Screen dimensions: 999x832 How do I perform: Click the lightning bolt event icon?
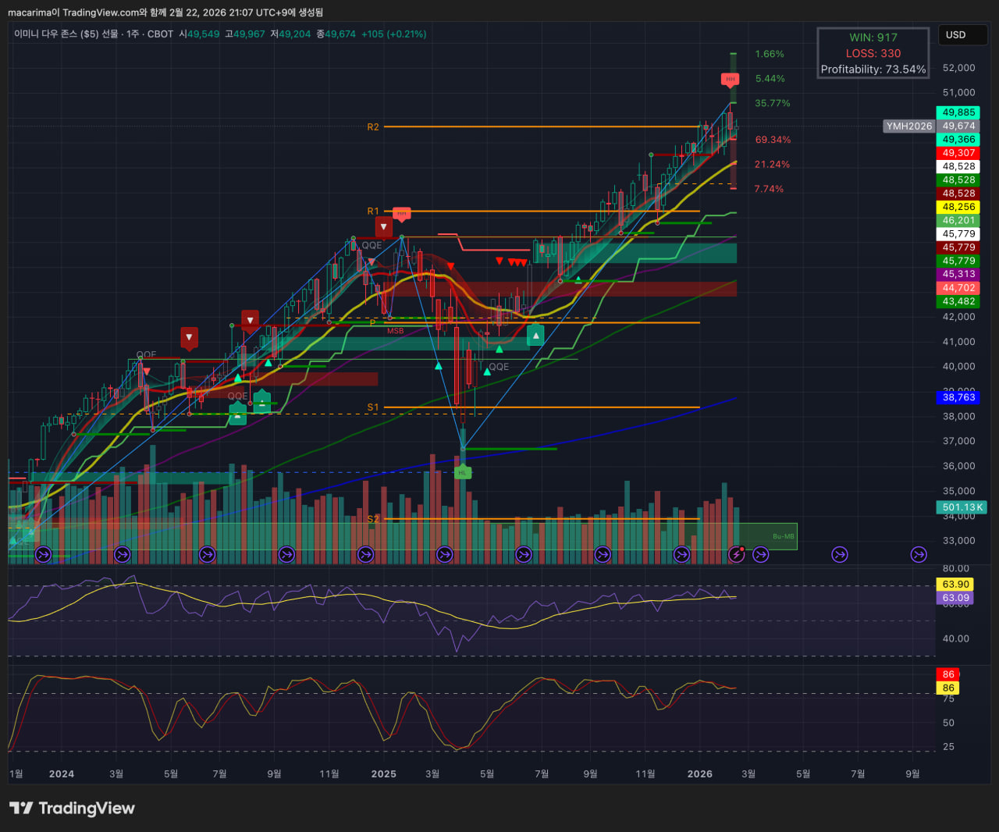pyautogui.click(x=736, y=554)
